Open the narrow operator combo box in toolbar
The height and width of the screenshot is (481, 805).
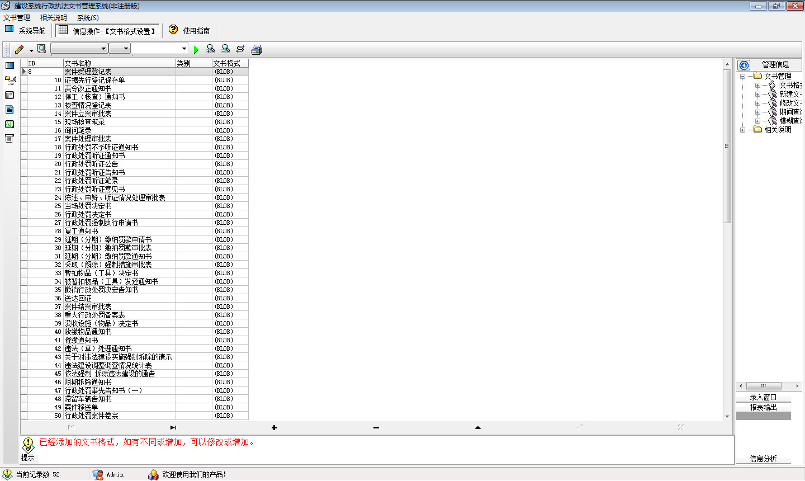coord(120,49)
